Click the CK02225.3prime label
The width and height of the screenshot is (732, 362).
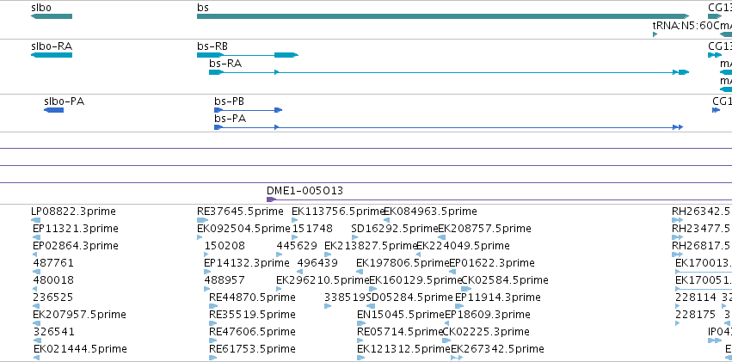(485, 332)
